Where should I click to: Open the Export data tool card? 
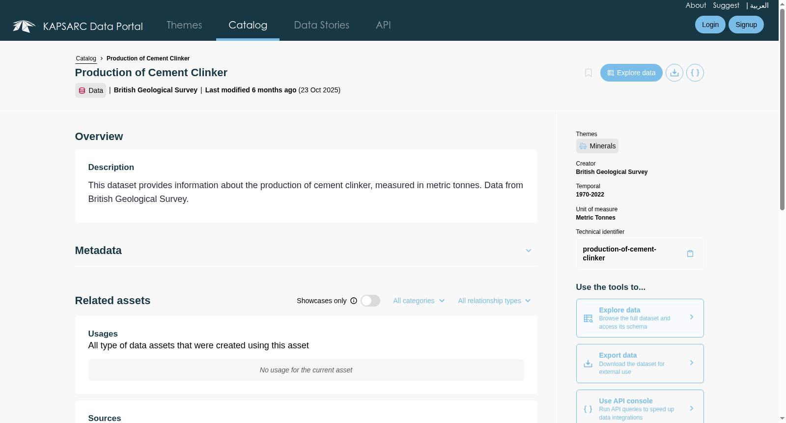[x=640, y=364]
